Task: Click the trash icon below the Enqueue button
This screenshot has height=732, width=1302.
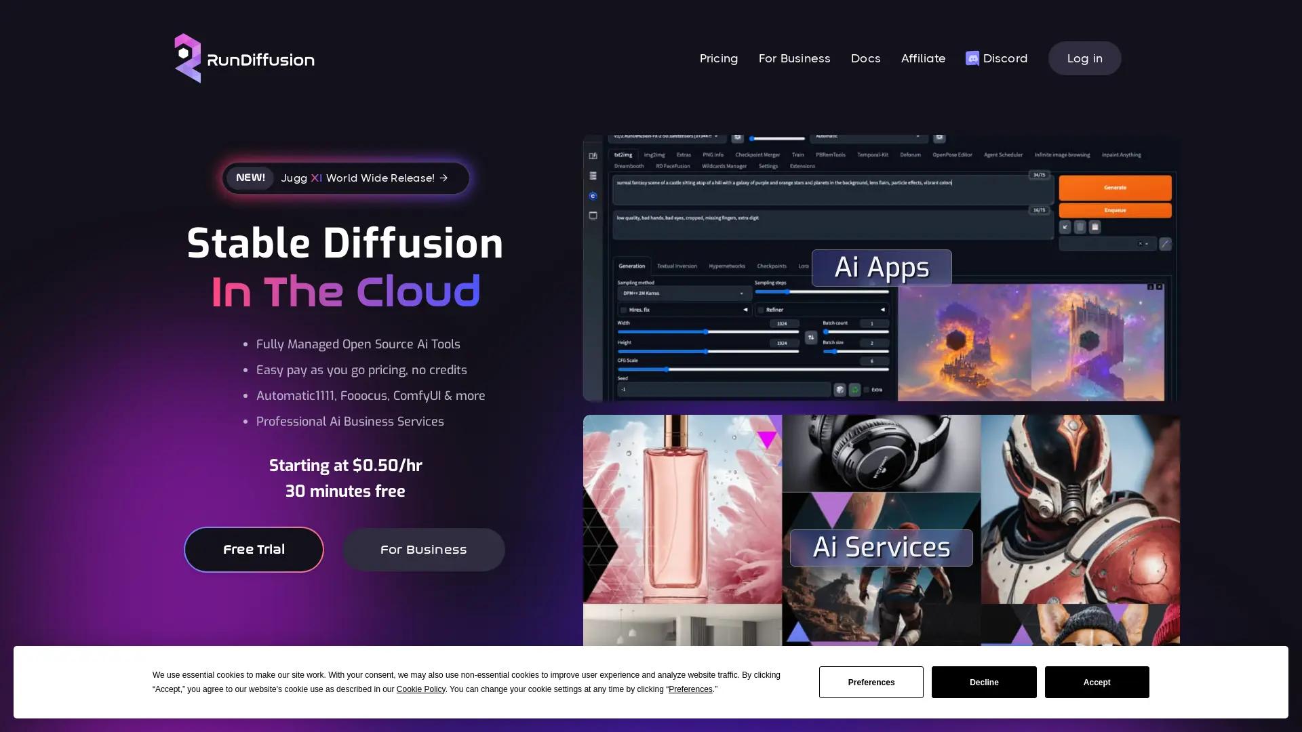Action: tap(1080, 227)
